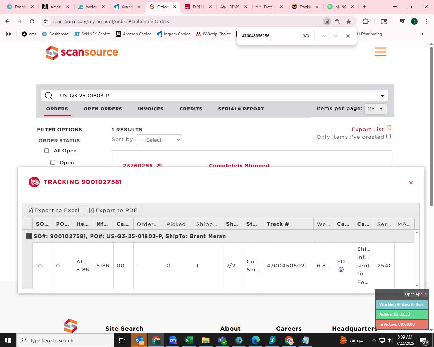This screenshot has height=347, width=434.
Task: Click the find-in-page text field
Action: point(270,36)
